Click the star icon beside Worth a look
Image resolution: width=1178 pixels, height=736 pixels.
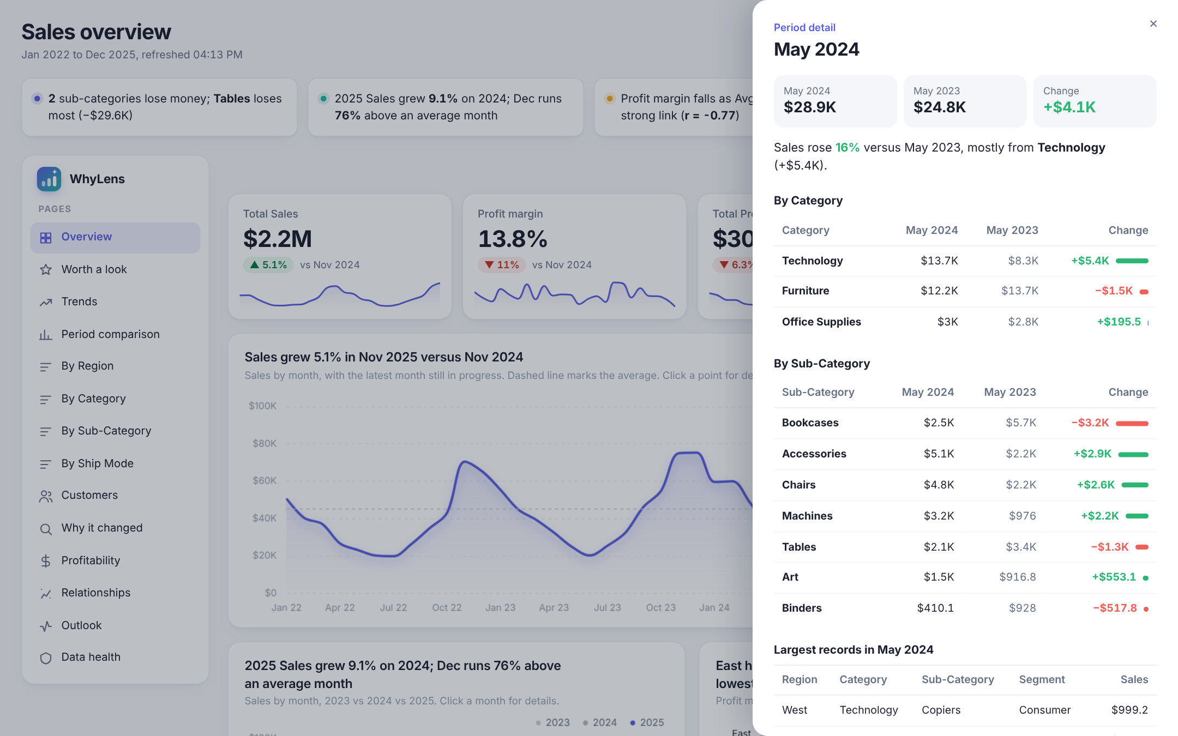tap(46, 270)
